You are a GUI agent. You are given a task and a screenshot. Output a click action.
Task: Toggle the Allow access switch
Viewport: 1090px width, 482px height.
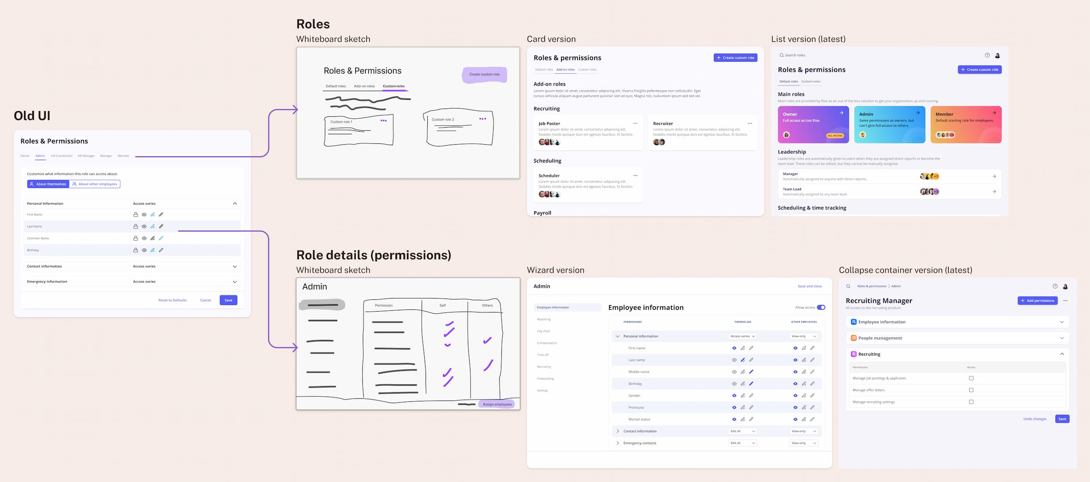pyautogui.click(x=821, y=307)
